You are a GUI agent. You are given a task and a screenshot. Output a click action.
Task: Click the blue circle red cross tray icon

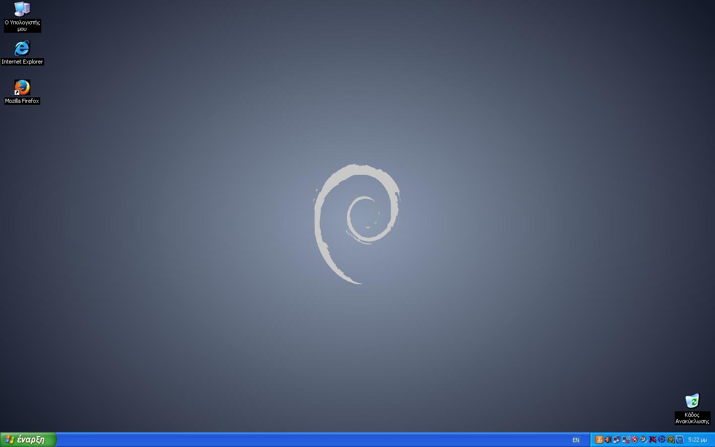[661, 440]
